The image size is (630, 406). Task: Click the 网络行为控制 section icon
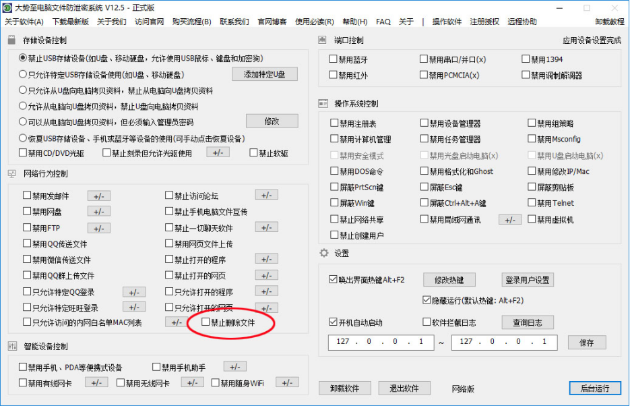point(12,173)
